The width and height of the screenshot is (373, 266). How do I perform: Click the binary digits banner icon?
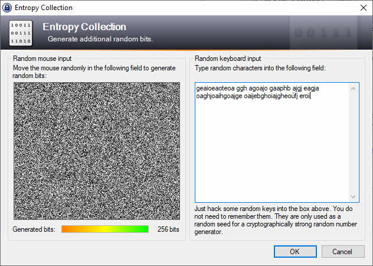(21, 33)
